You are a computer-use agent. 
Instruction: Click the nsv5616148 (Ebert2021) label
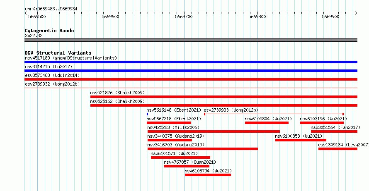[x=174, y=110]
